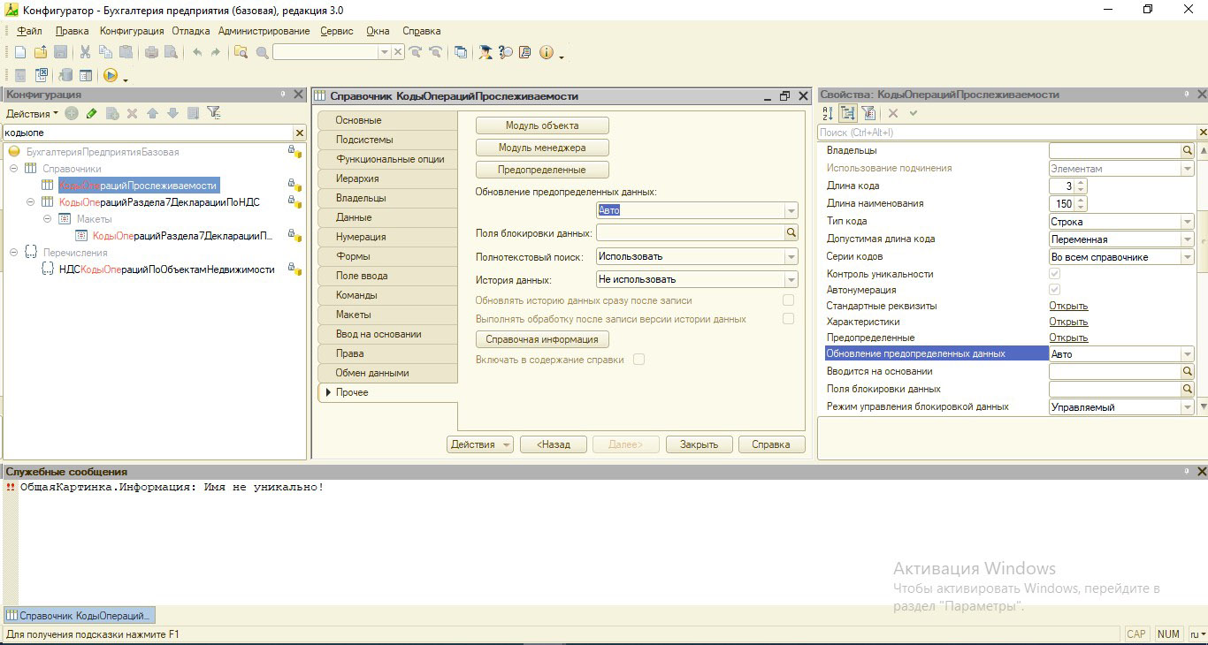The width and height of the screenshot is (1208, 645).
Task: Click the Undo arrow toolbar icon
Action: 196,53
